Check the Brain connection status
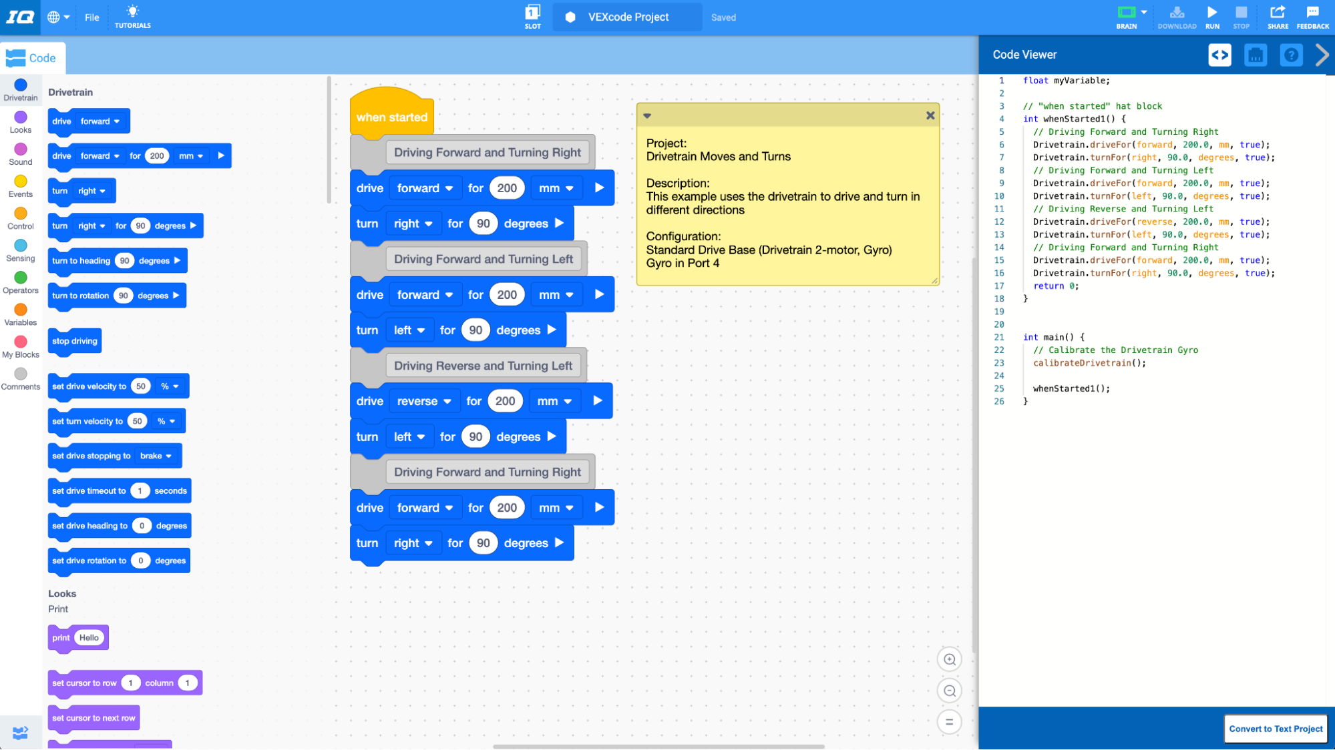1335x750 pixels. (x=1126, y=17)
